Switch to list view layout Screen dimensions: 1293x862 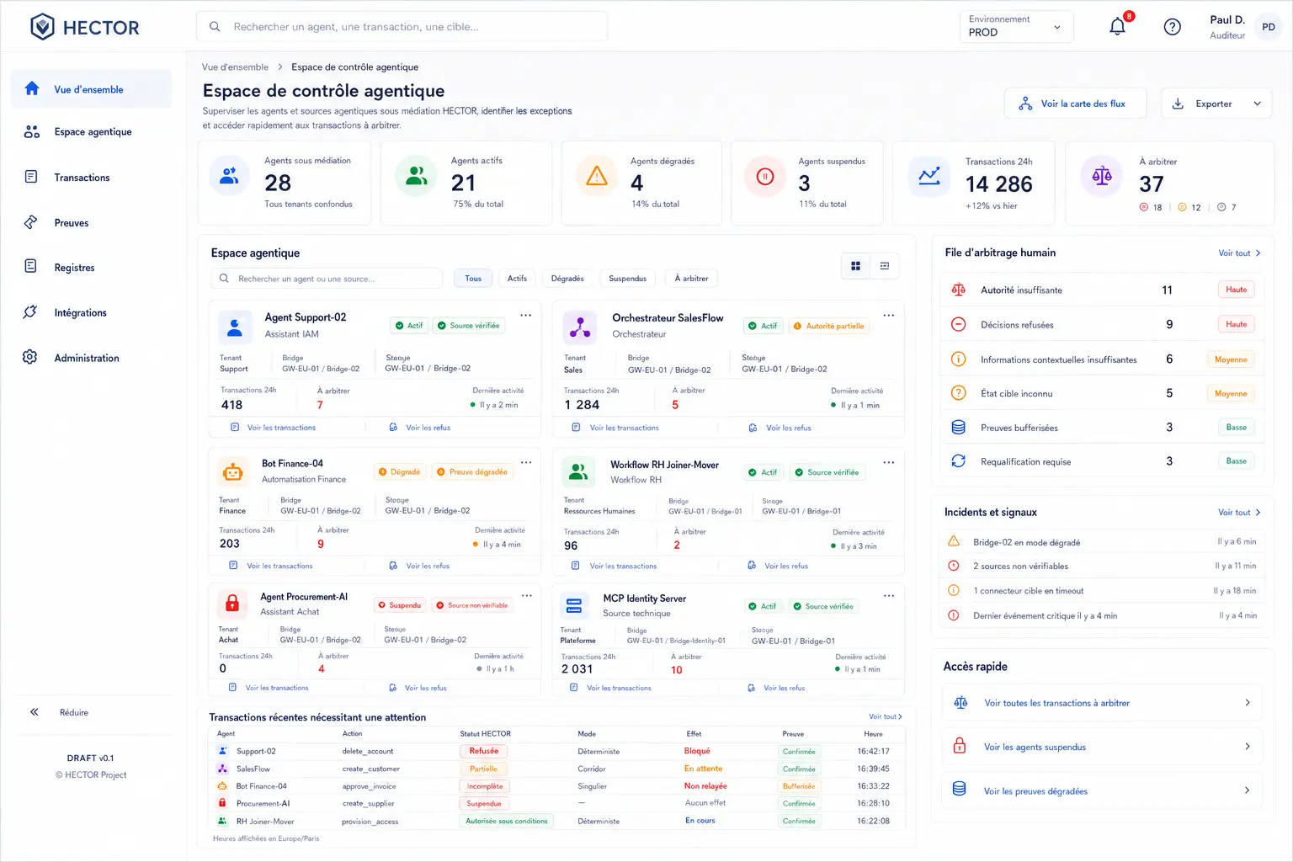click(885, 266)
